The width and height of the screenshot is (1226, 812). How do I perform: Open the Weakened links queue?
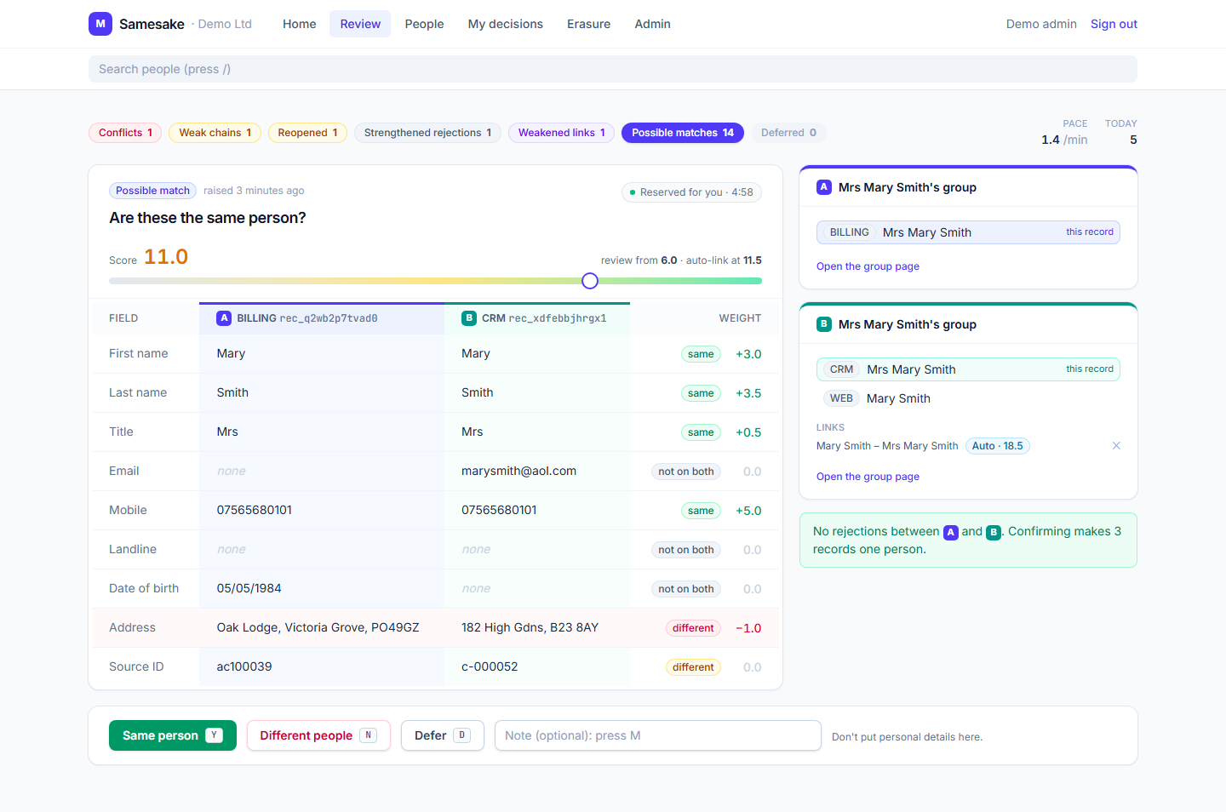(x=561, y=133)
